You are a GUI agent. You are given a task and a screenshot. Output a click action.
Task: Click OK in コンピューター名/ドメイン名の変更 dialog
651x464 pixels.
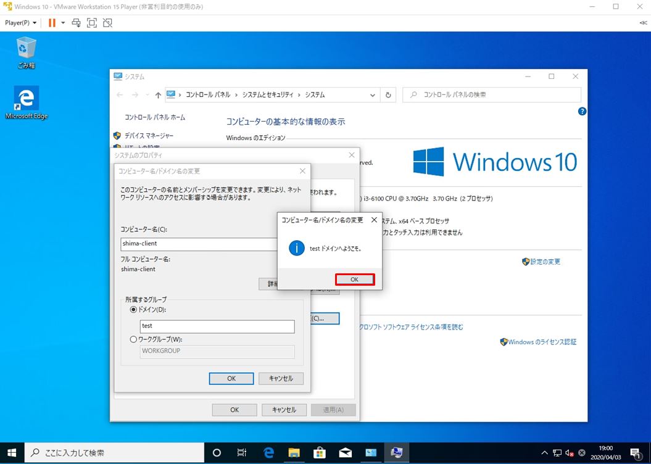coord(231,378)
